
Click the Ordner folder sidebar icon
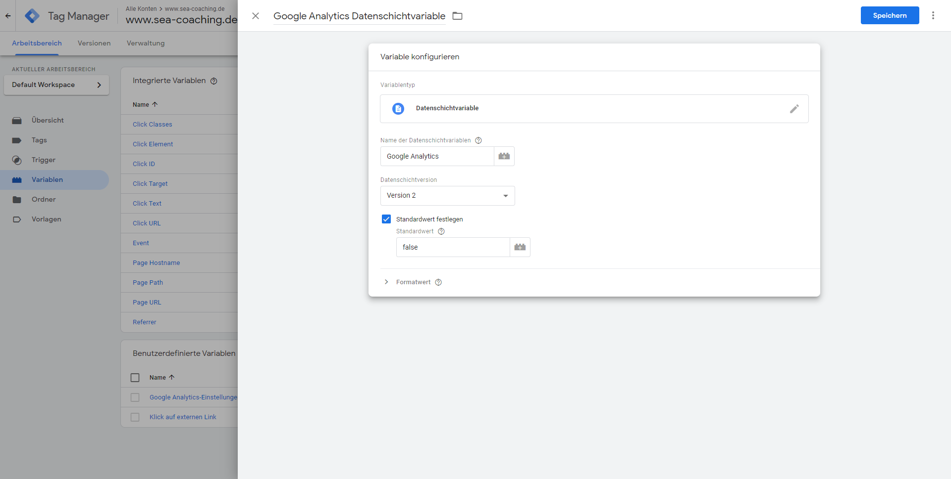[17, 200]
